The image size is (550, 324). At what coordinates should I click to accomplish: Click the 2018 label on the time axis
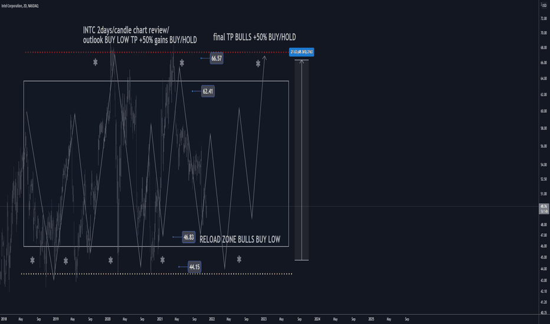pos(4,319)
